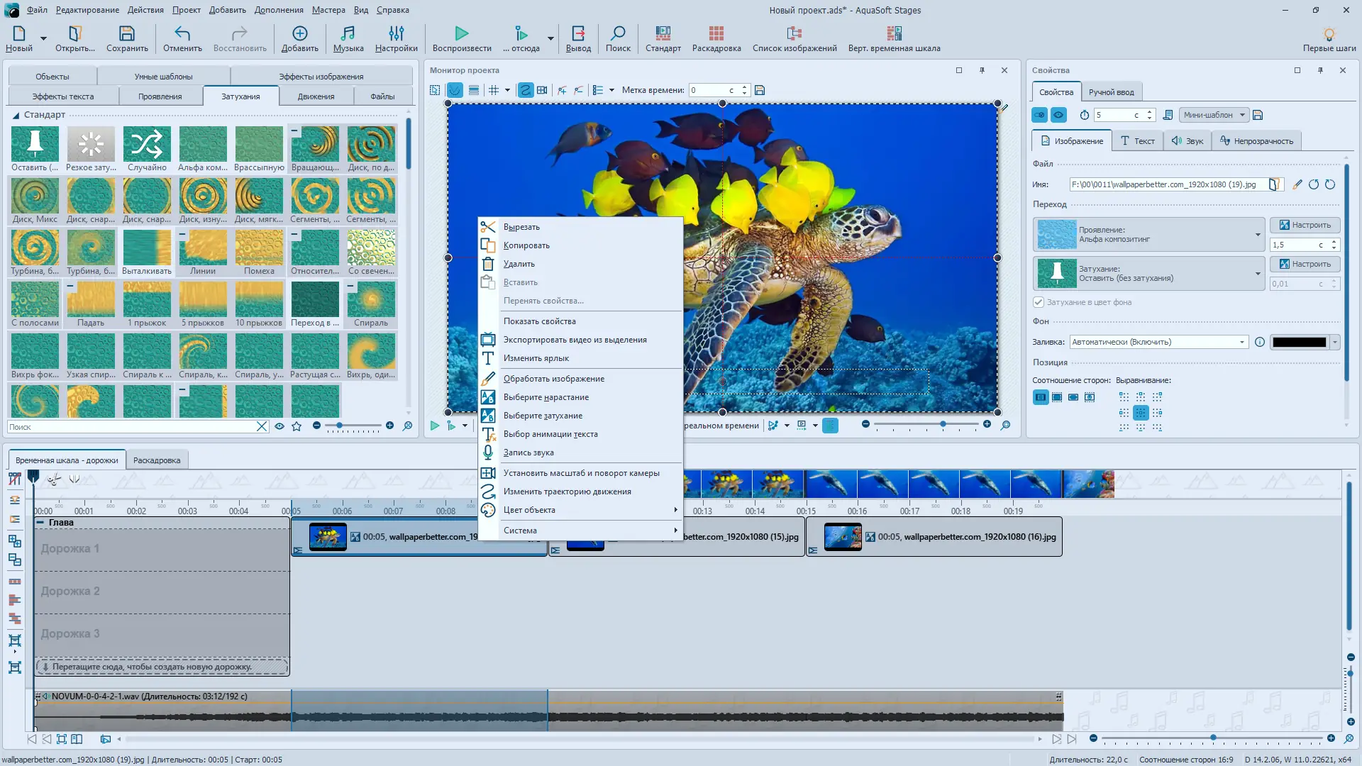Click the black background color swatch

pyautogui.click(x=1298, y=342)
